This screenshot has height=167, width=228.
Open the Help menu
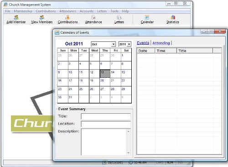coord(125,11)
